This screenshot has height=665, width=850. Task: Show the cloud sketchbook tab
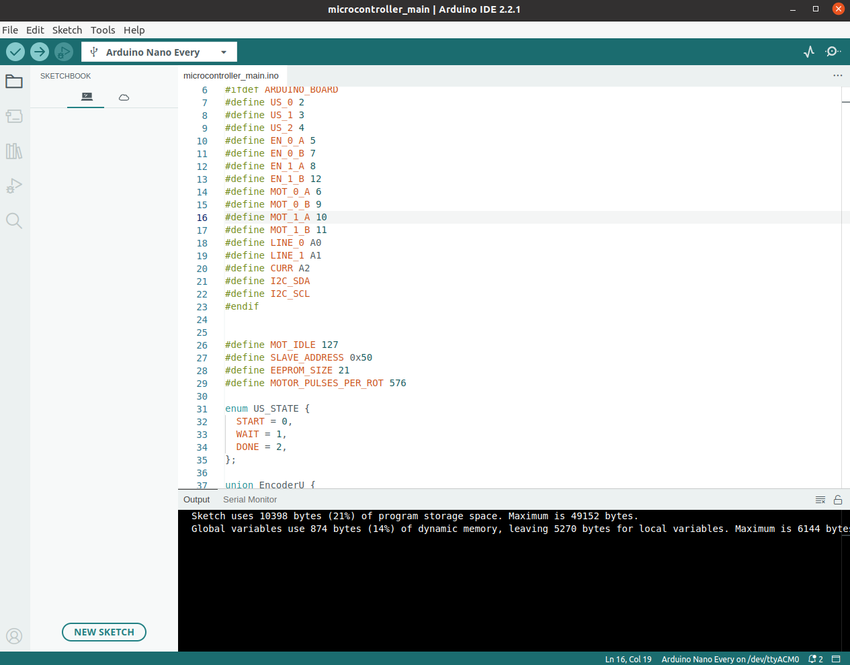point(124,97)
